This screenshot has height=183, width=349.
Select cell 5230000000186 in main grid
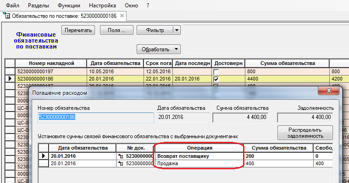click(x=51, y=79)
